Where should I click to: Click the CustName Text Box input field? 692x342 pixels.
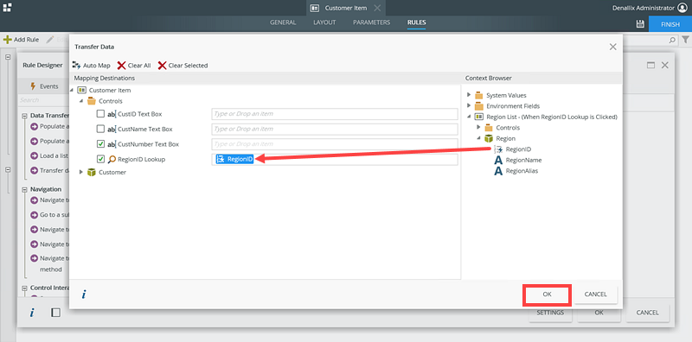click(335, 130)
